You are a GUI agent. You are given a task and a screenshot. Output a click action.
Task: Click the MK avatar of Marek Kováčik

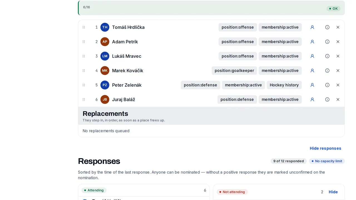pos(105,71)
